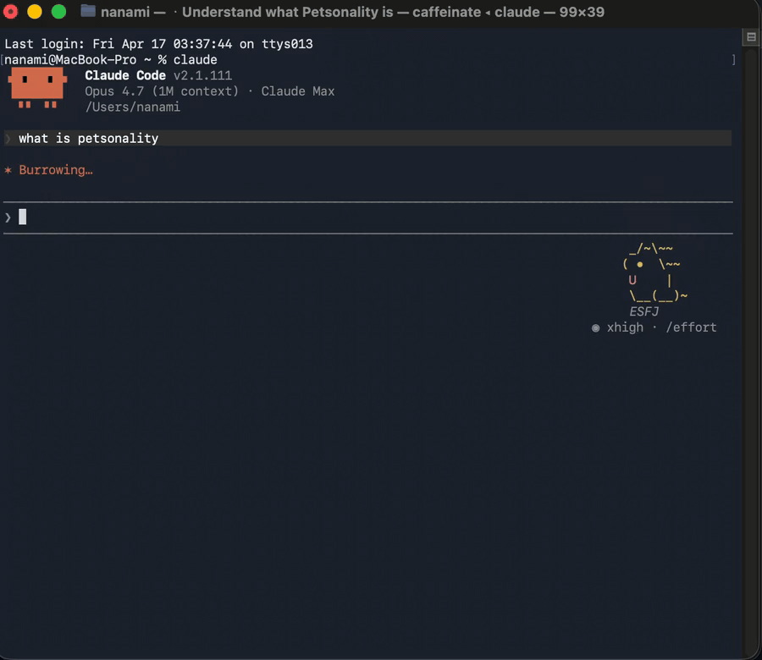Click the folder icon in the title bar

(88, 11)
